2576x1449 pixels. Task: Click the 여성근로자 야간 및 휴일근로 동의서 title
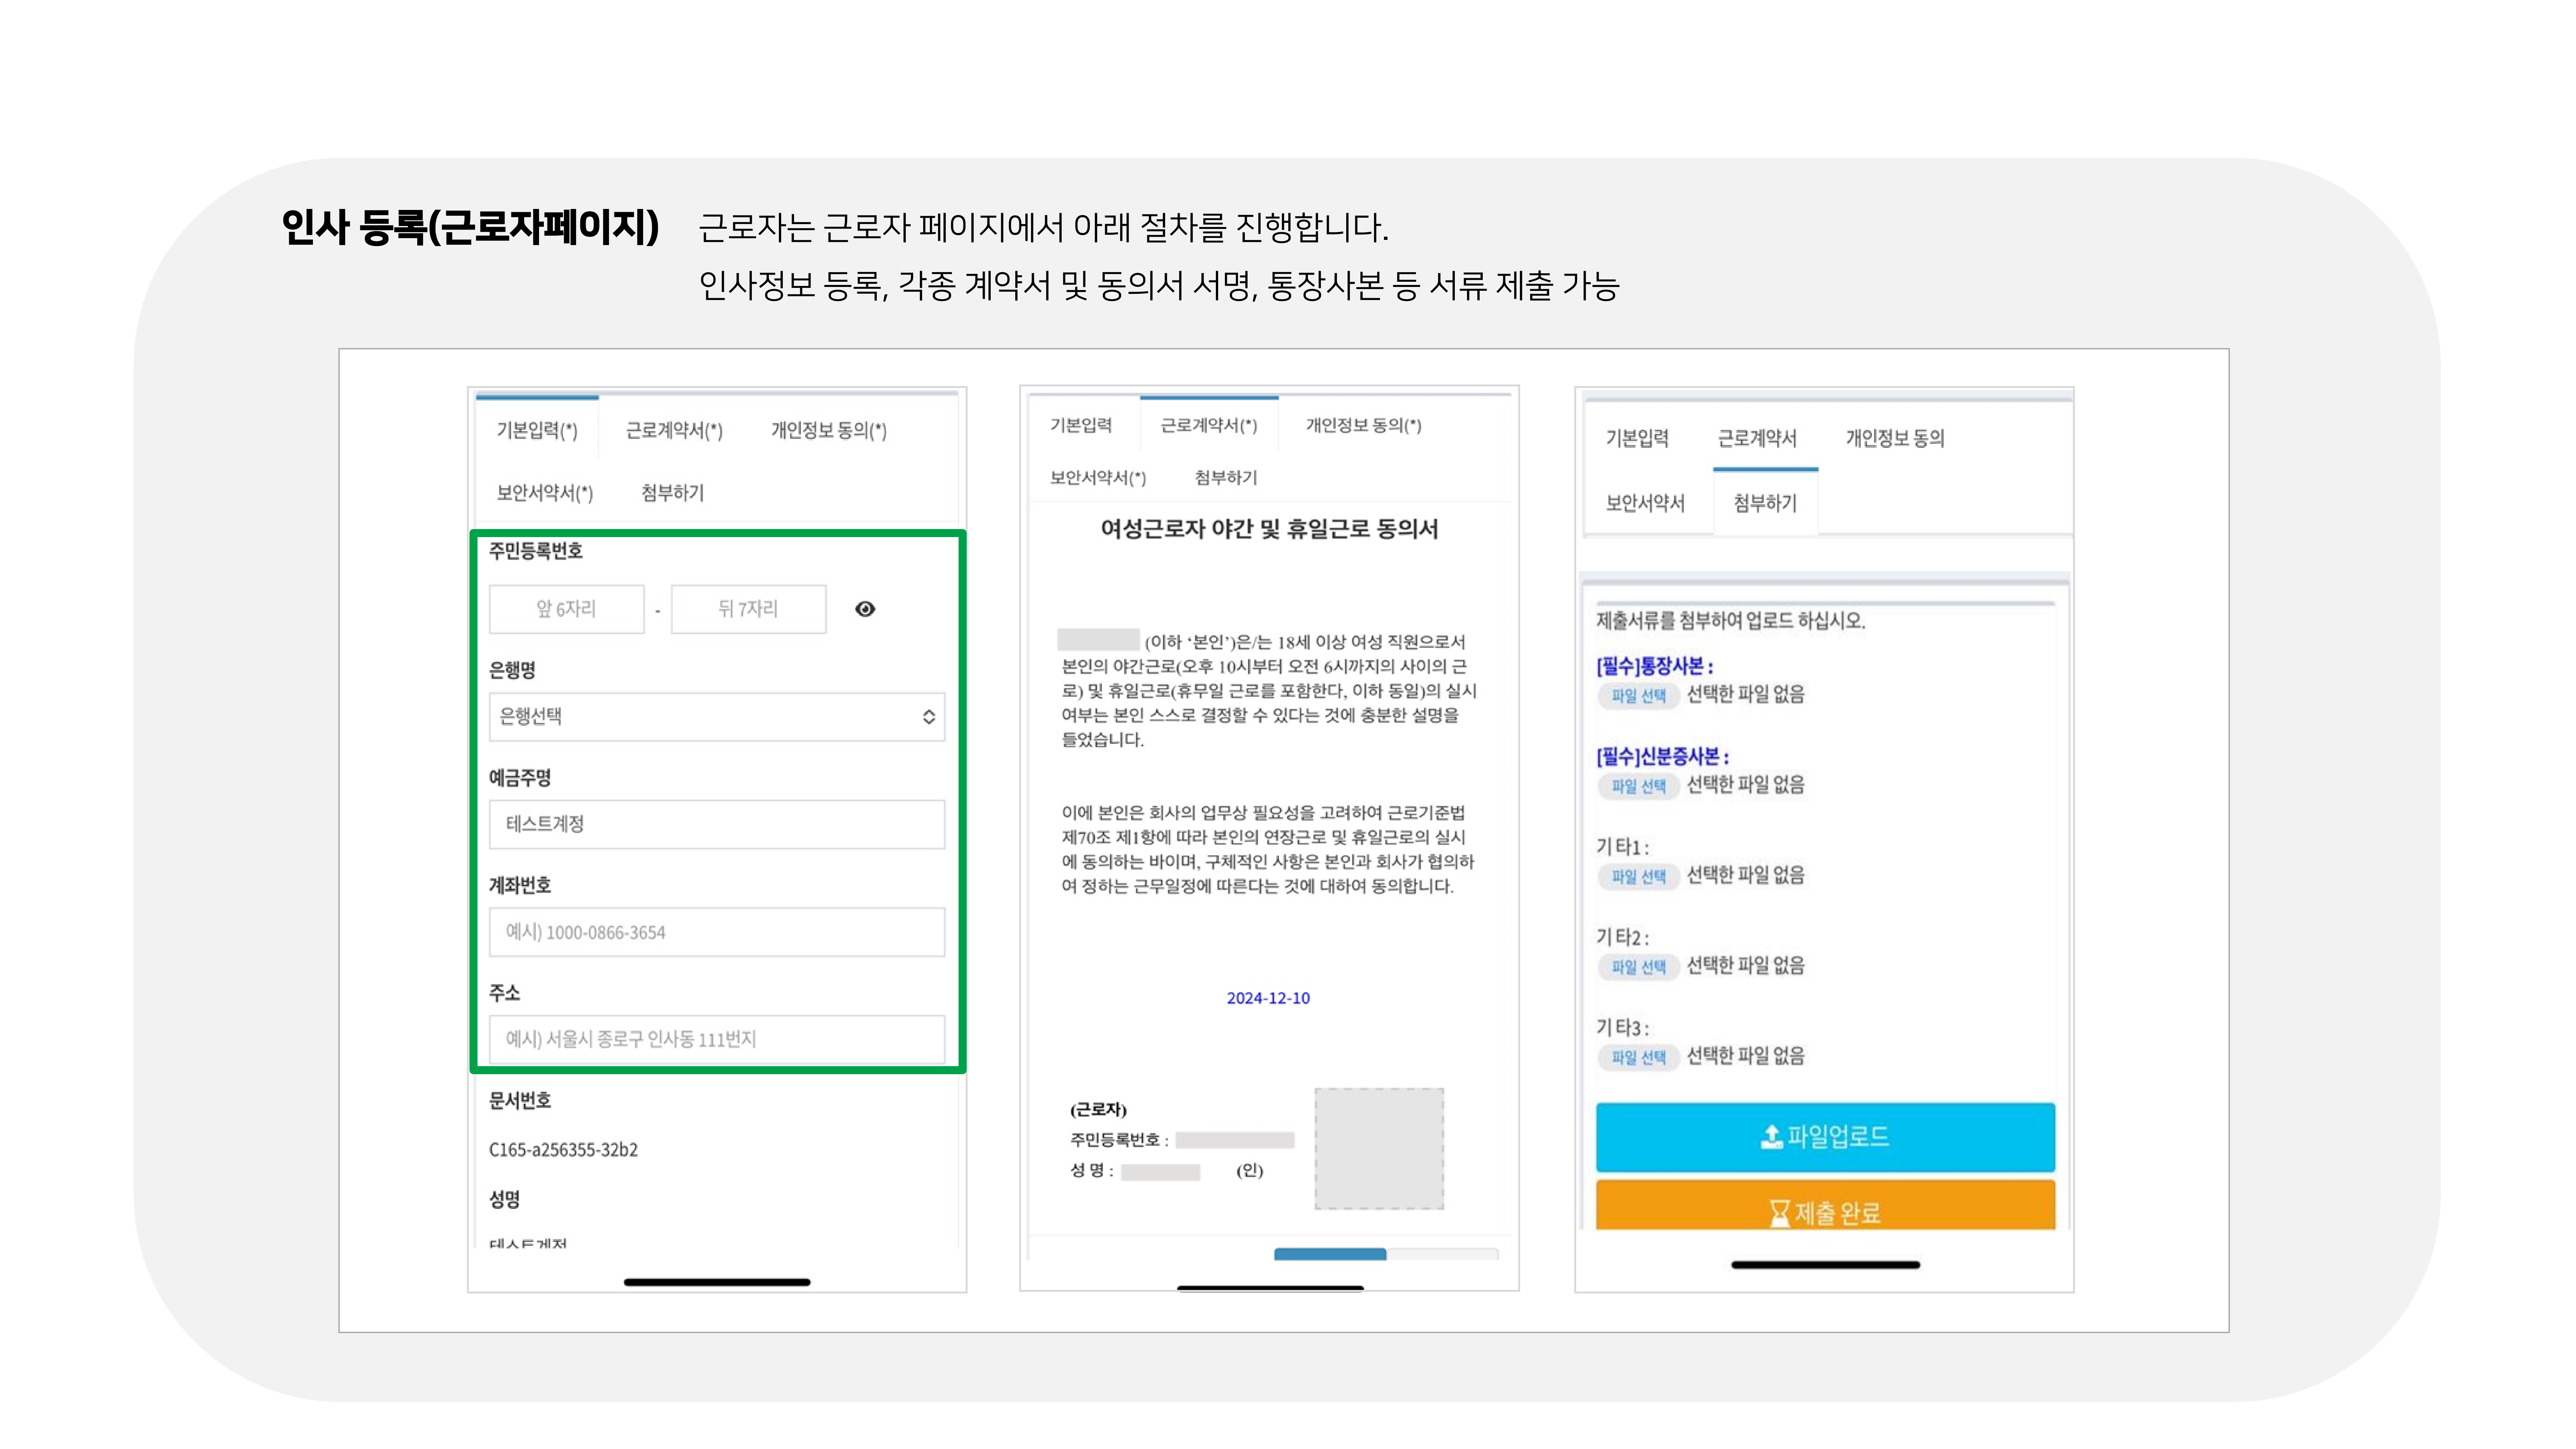point(1269,529)
